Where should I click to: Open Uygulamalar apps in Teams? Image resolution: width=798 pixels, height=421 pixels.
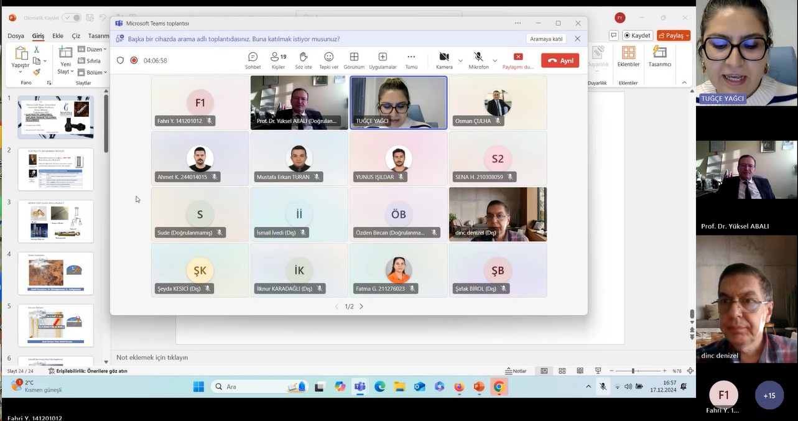click(x=383, y=60)
